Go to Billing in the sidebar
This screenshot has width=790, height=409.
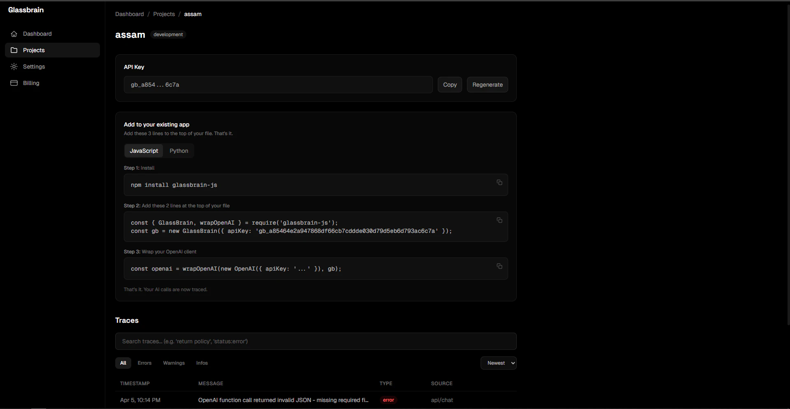(x=52, y=83)
